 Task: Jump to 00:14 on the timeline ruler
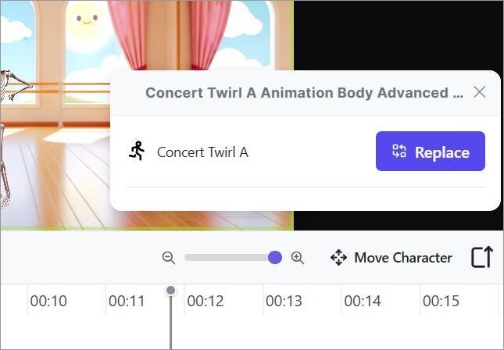click(363, 301)
